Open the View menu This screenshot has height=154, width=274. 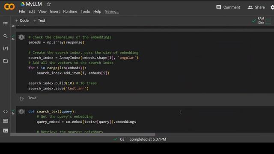tap(42, 12)
